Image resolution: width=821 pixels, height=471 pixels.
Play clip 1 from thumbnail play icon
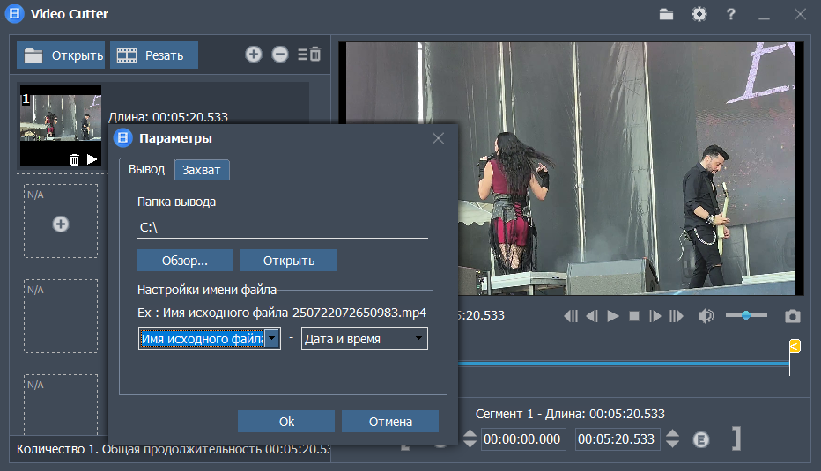92,159
